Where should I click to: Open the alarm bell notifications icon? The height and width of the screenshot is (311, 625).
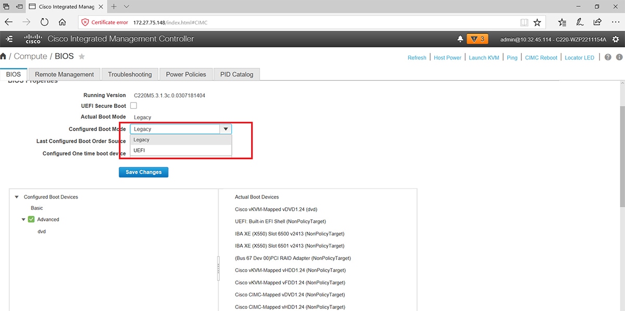[460, 39]
